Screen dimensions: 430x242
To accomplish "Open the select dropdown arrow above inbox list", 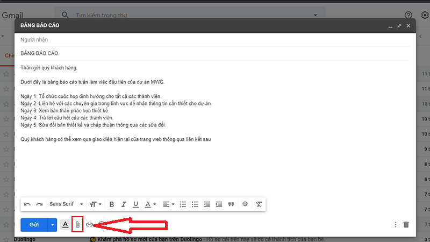I will click(3, 36).
